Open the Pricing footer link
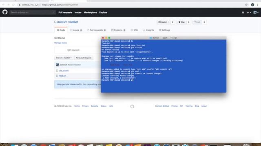The image size is (261, 146). (x=175, y=106)
